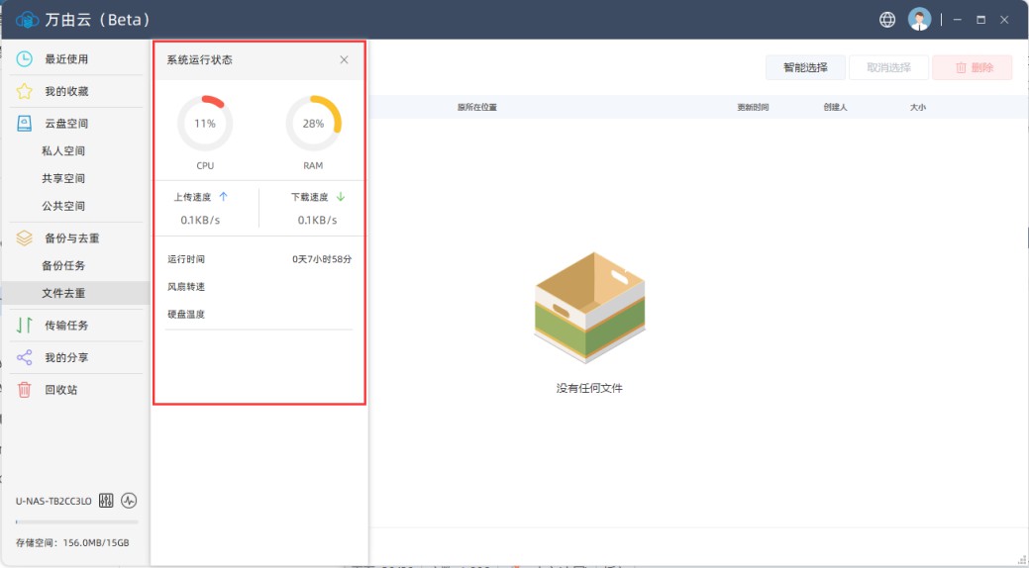This screenshot has height=568, width=1029.
Task: Open the 我的分享 share icon
Action: tap(25, 357)
